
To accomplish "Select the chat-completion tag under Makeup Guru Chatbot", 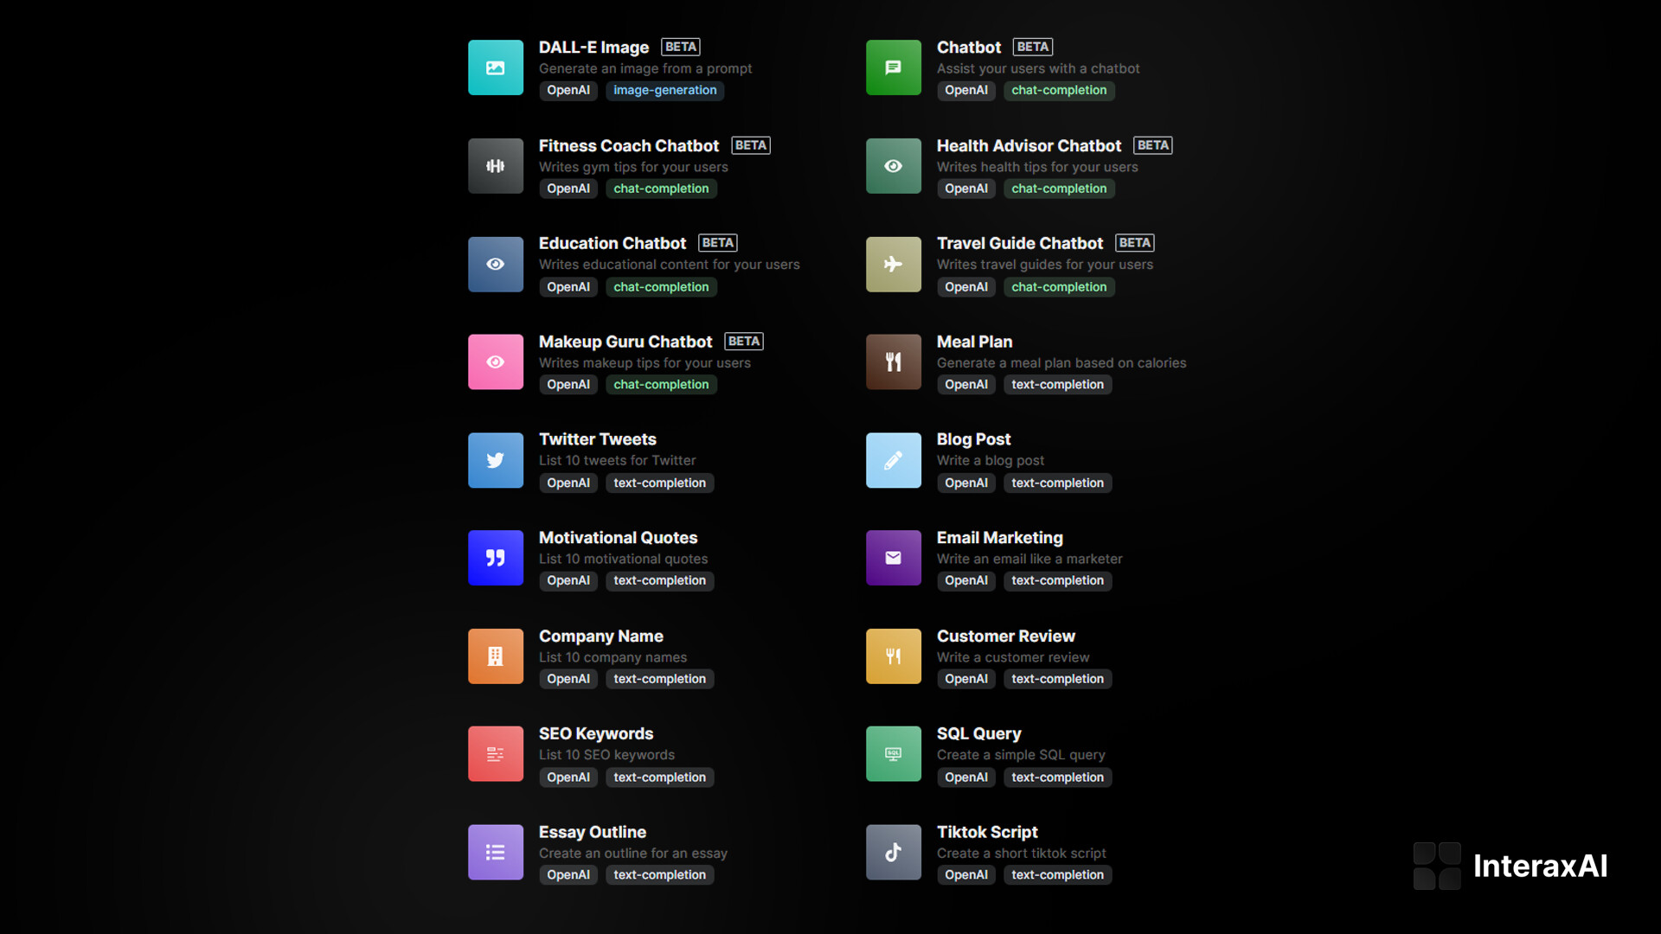I will pos(661,385).
